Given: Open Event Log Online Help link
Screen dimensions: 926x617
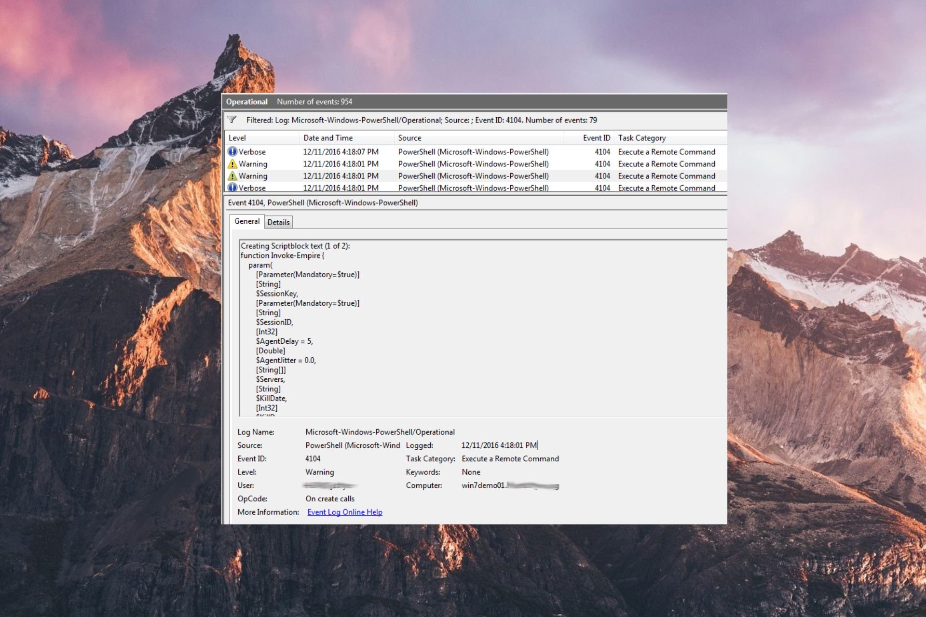Looking at the screenshot, I should pos(345,512).
